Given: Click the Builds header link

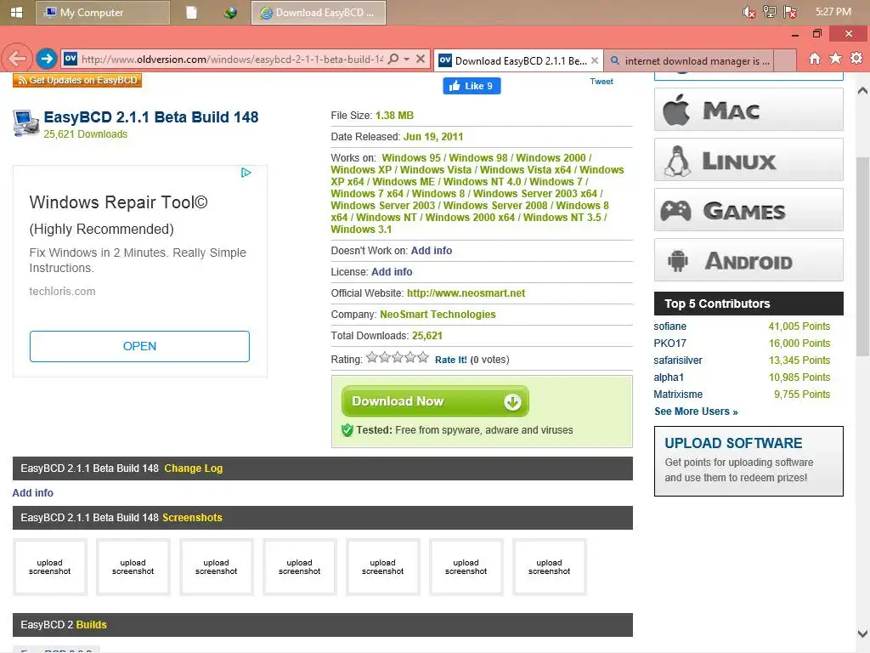Looking at the screenshot, I should (91, 625).
